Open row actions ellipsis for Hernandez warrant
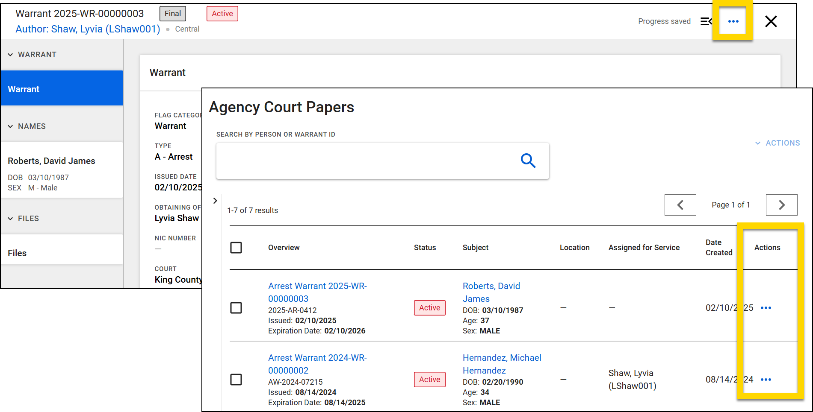813x412 pixels. [x=766, y=379]
